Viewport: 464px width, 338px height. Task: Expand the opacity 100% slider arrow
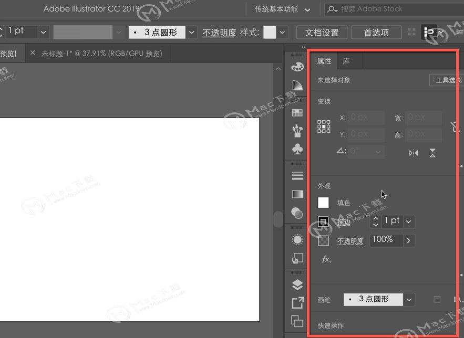pos(409,240)
